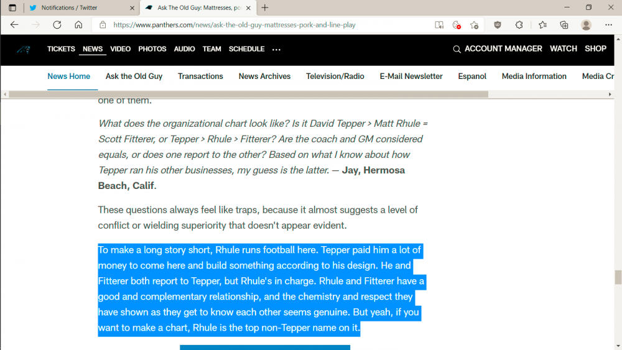
Task: Click the Panthers logo in site header
Action: 23,50
